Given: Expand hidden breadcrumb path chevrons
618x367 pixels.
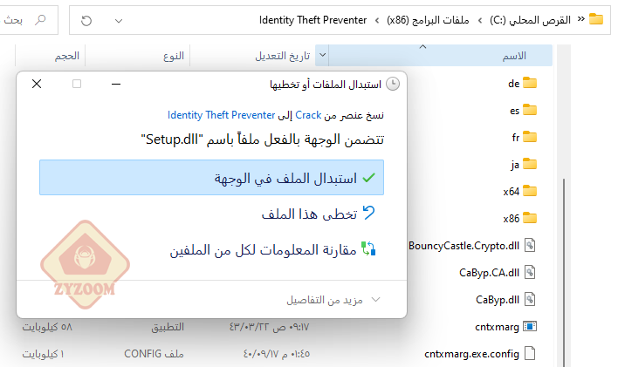Looking at the screenshot, I should pyautogui.click(x=581, y=19).
